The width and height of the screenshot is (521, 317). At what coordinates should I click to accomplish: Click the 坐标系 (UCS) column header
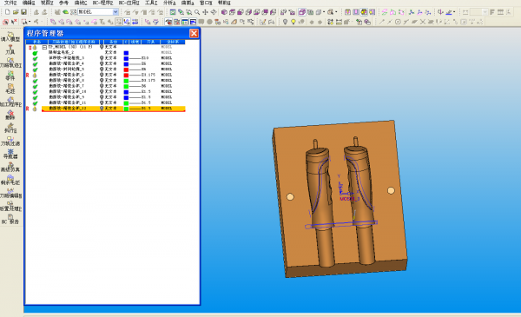click(x=173, y=42)
